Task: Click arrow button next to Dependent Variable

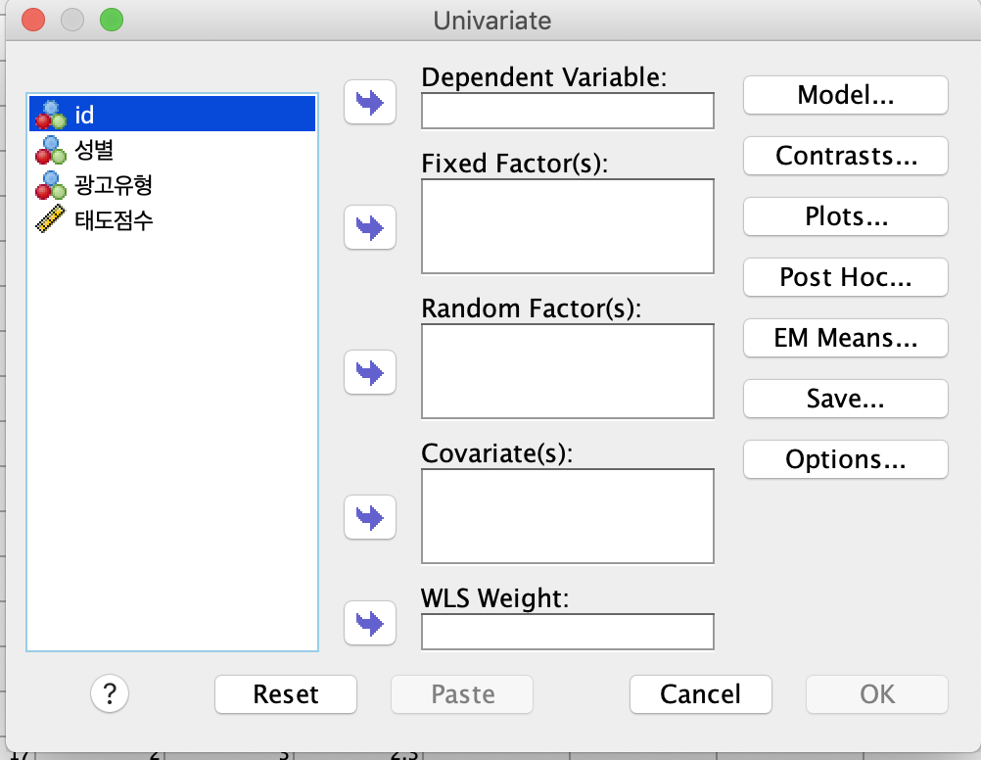Action: click(370, 103)
